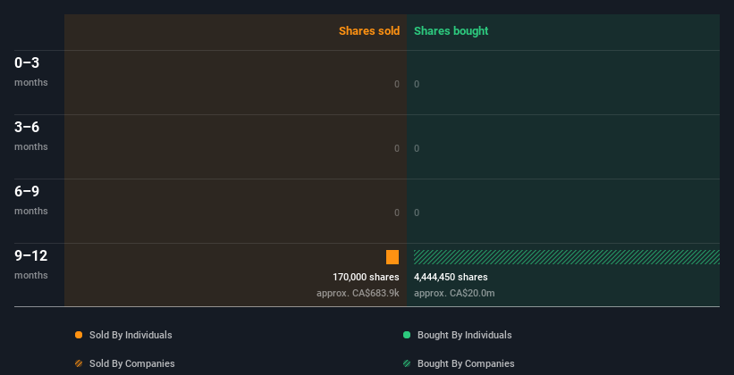Click shares bought zero in 6–9 months row

point(417,212)
